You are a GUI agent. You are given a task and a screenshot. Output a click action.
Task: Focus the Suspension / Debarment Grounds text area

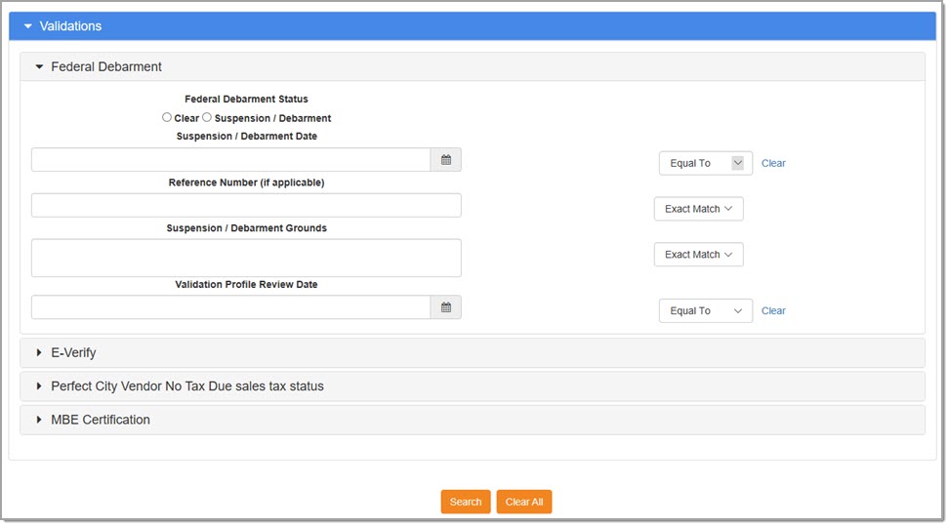(x=246, y=258)
